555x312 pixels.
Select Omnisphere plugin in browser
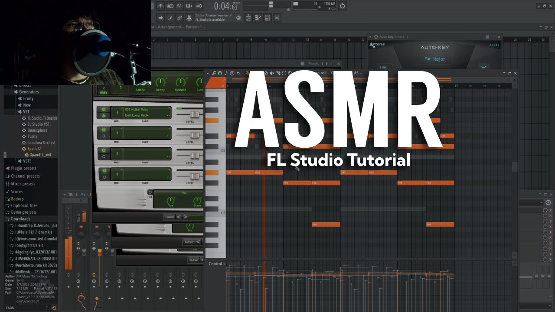point(37,130)
